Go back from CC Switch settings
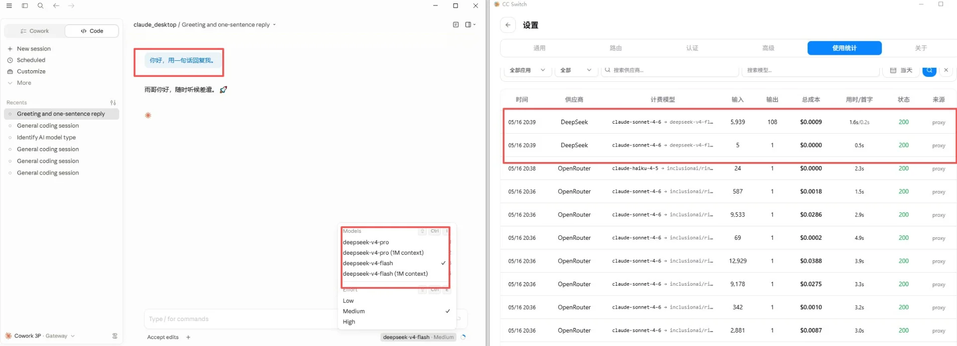This screenshot has height=346, width=957. click(508, 25)
